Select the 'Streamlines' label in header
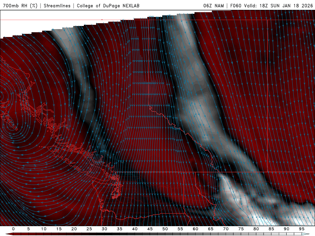 [x=57, y=6]
